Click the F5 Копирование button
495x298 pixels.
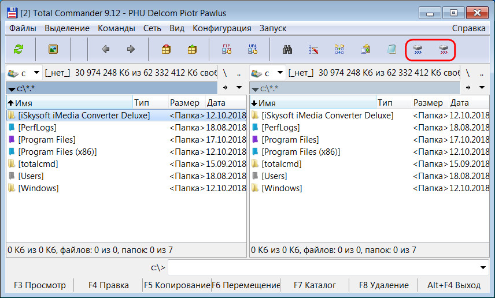coord(177,285)
